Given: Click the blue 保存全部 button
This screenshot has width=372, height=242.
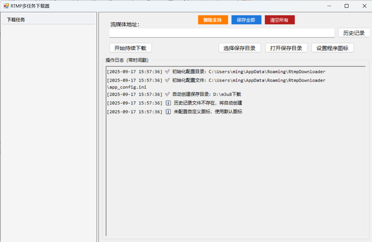Looking at the screenshot, I should [246, 20].
